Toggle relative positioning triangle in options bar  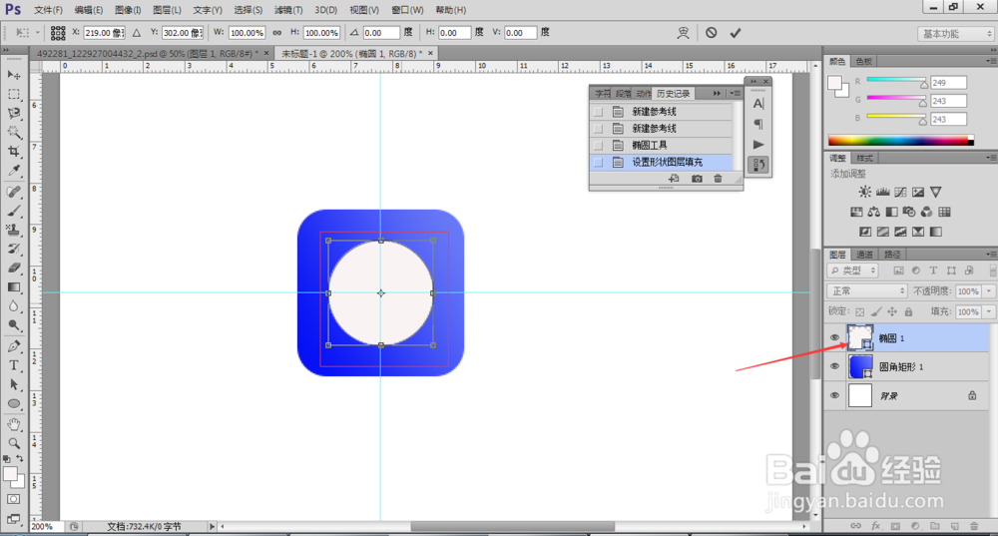(136, 33)
